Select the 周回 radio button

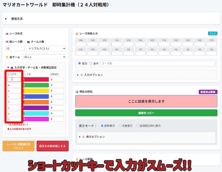pyautogui.click(x=80, y=63)
